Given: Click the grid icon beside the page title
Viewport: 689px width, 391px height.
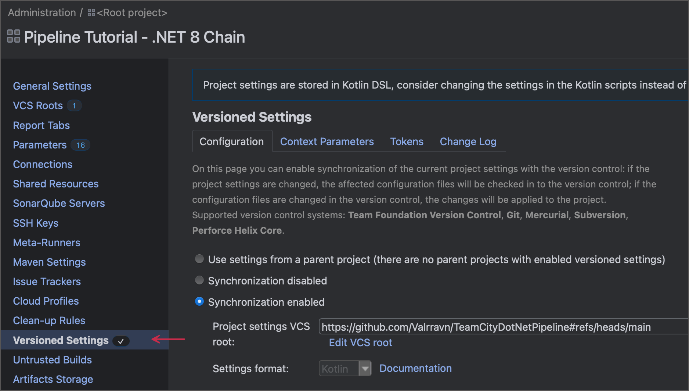Looking at the screenshot, I should click(13, 37).
